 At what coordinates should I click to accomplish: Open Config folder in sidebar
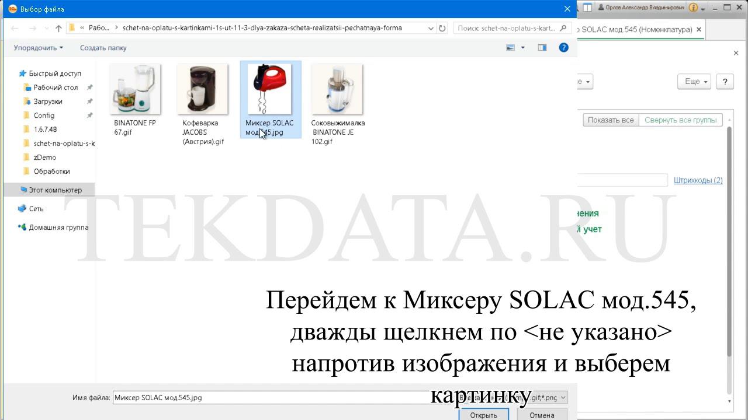coord(44,116)
